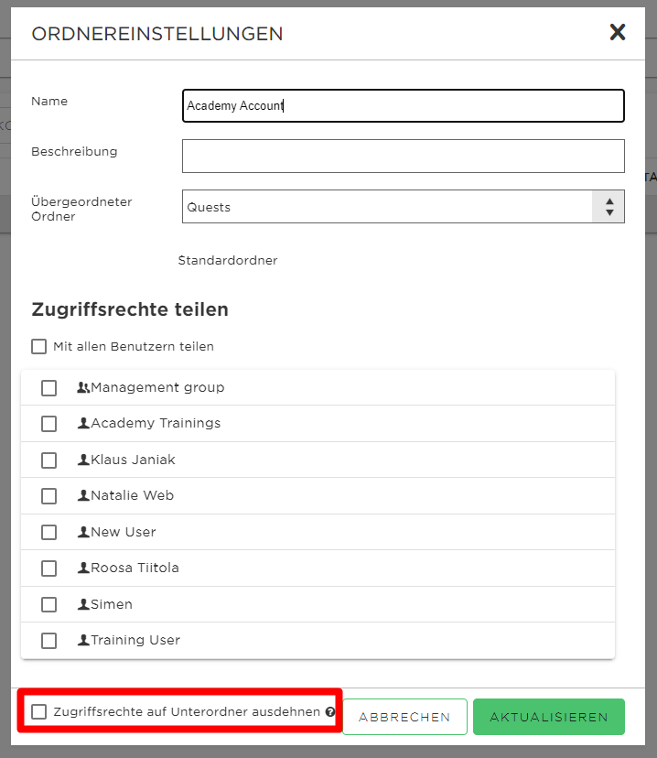Check the Management group checkbox
Screen dimensions: 657x758
pos(48,388)
